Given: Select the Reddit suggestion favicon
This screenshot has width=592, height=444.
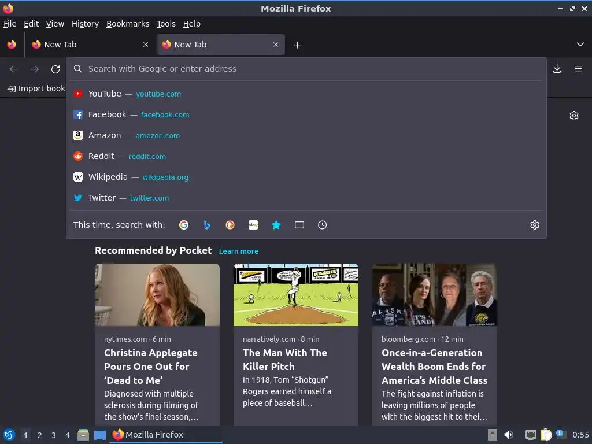Looking at the screenshot, I should click(x=78, y=156).
